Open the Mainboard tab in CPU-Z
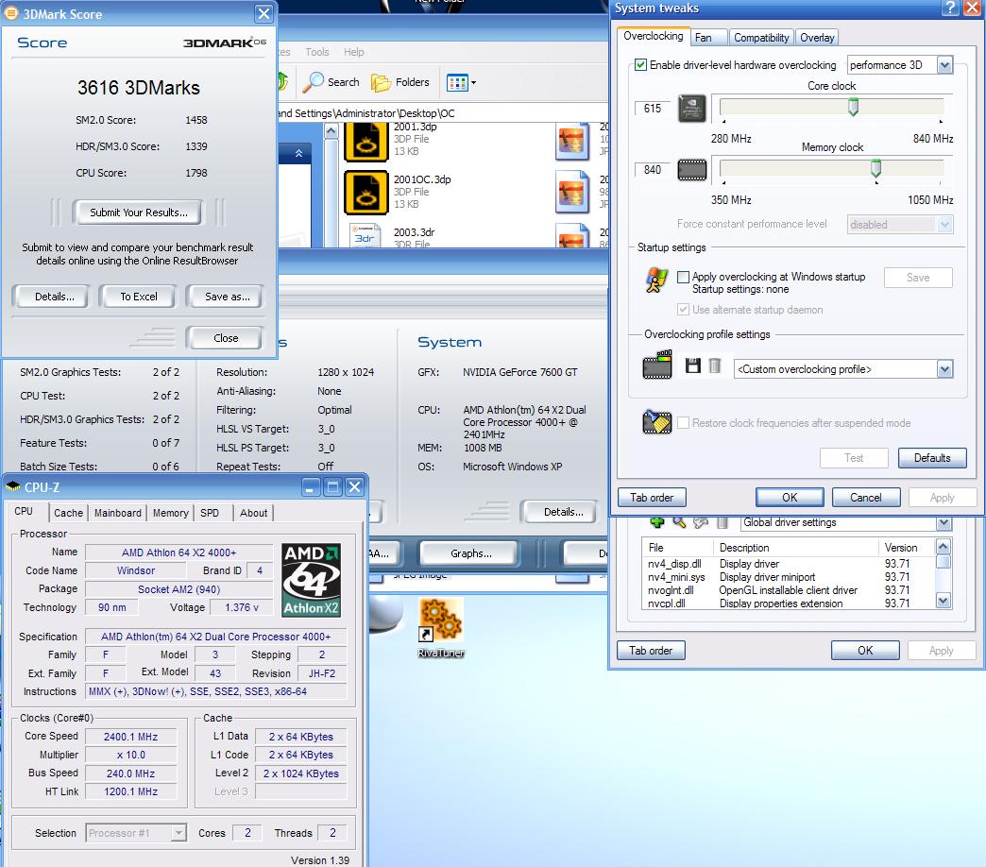The height and width of the screenshot is (867, 986). point(118,513)
